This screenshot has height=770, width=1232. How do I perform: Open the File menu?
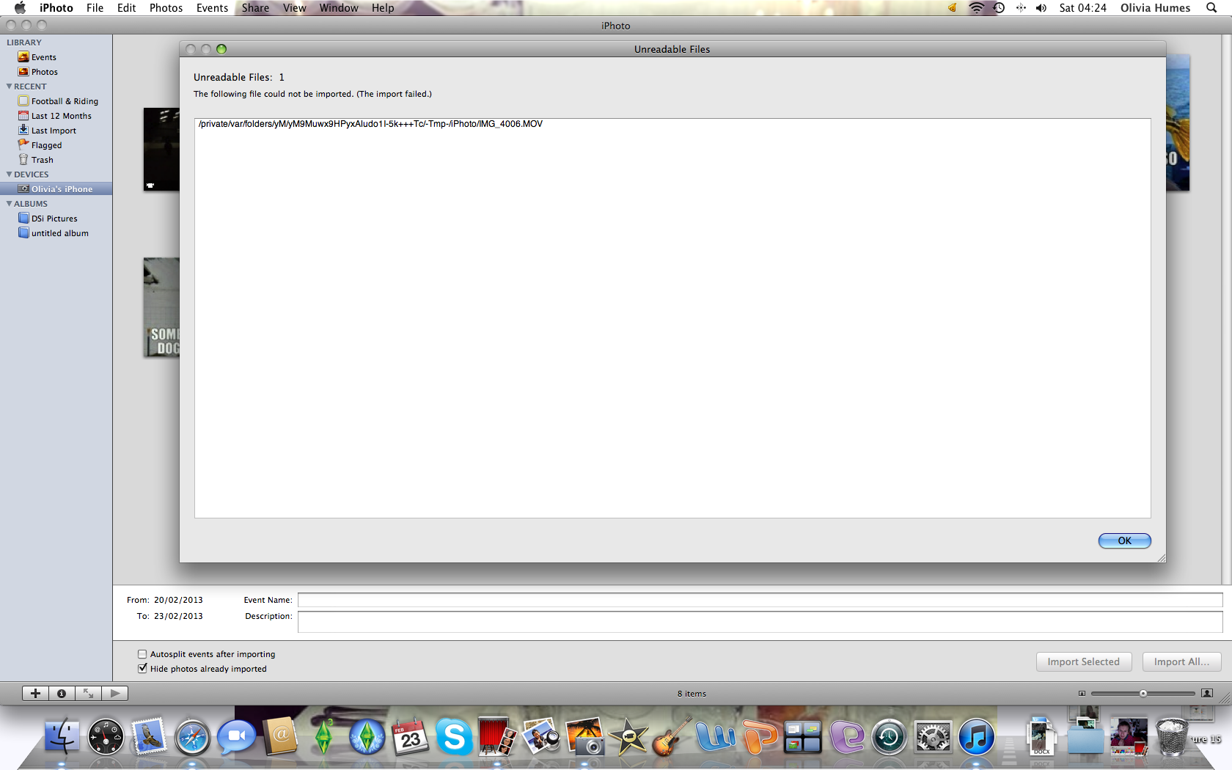coord(95,8)
